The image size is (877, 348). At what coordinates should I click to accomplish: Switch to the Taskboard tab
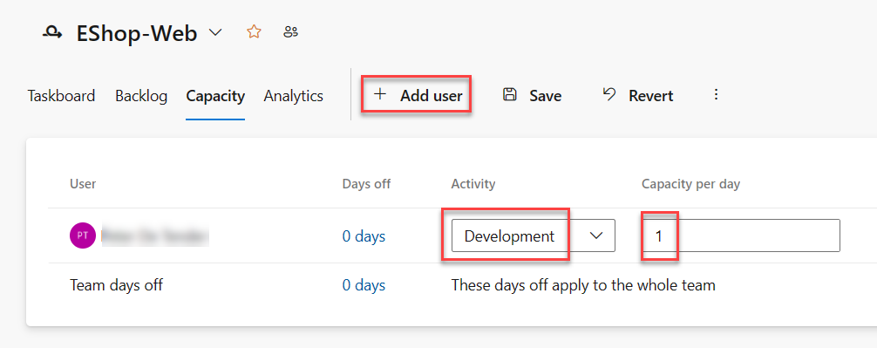coord(62,96)
